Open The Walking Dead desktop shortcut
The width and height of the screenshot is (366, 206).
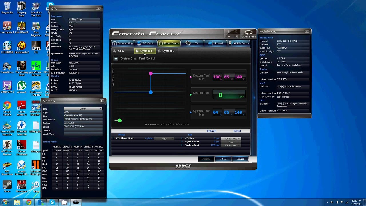pos(22,68)
